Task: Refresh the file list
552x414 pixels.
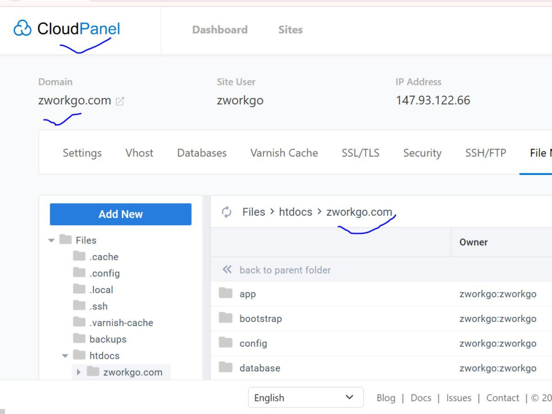Action: tap(226, 212)
